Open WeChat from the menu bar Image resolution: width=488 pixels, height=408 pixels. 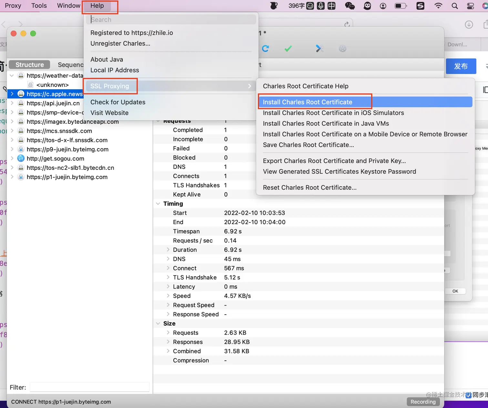(350, 6)
